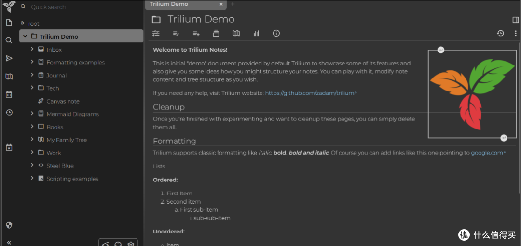Viewport: 521px width, 246px height.
Task: Open the Journal note
Action: (56, 75)
